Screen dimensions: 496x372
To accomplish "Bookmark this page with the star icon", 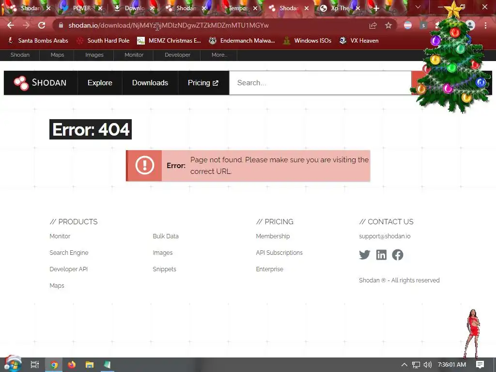I will point(388,25).
